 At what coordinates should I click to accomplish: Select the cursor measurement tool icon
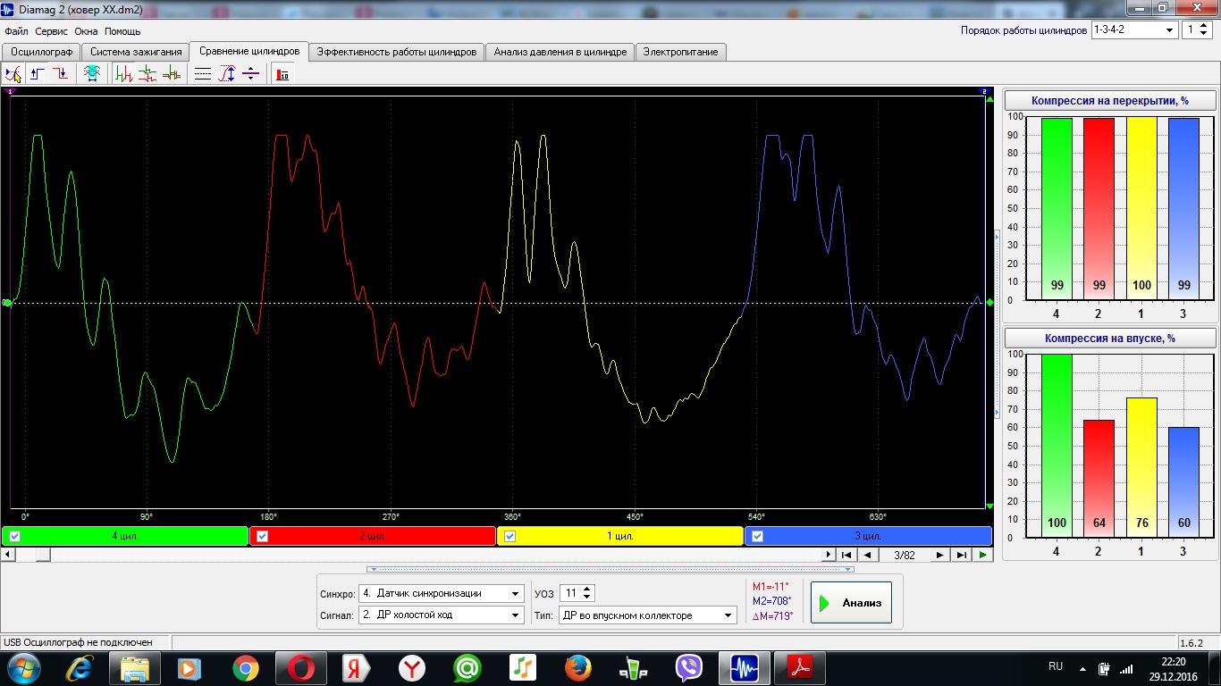13,74
